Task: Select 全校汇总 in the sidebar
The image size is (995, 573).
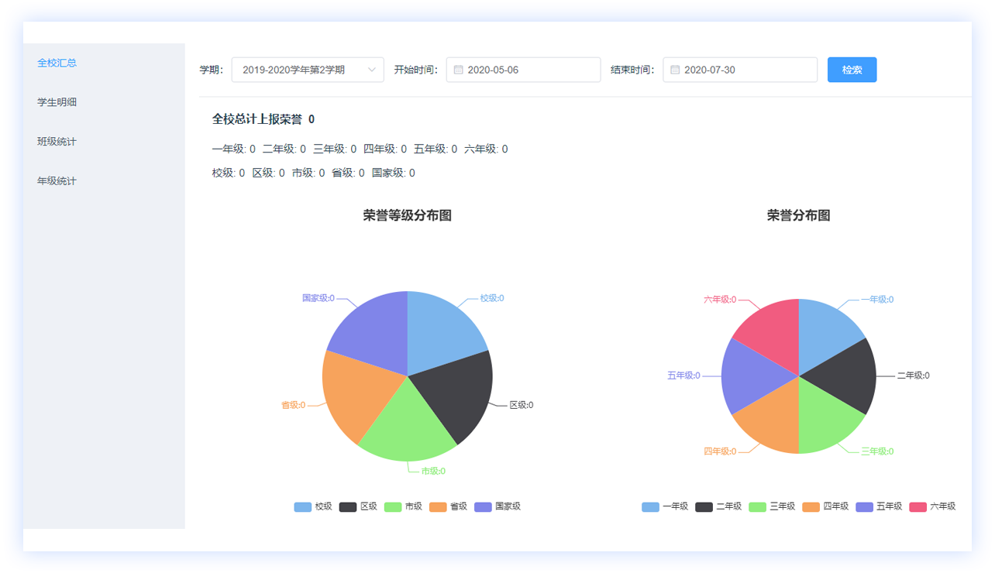Action: (x=57, y=63)
